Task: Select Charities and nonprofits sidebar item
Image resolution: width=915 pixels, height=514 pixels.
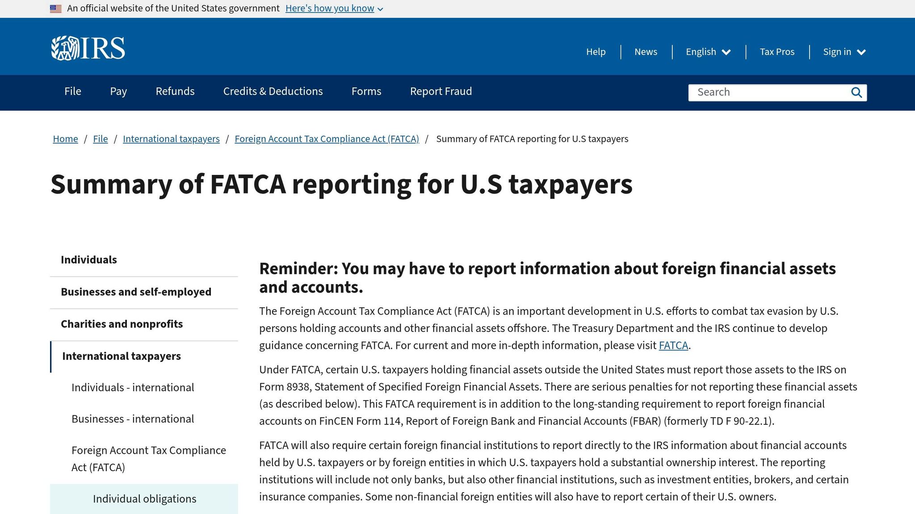Action: (x=144, y=324)
